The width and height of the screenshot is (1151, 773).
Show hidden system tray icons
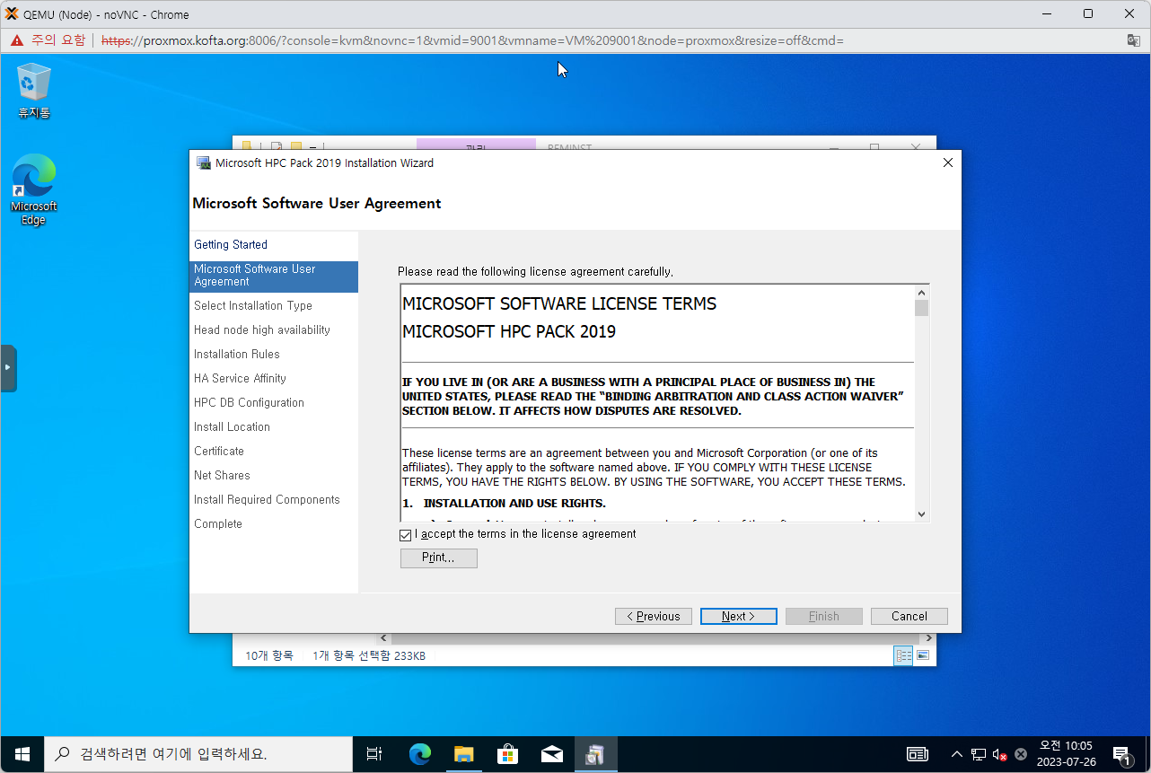pyautogui.click(x=957, y=754)
